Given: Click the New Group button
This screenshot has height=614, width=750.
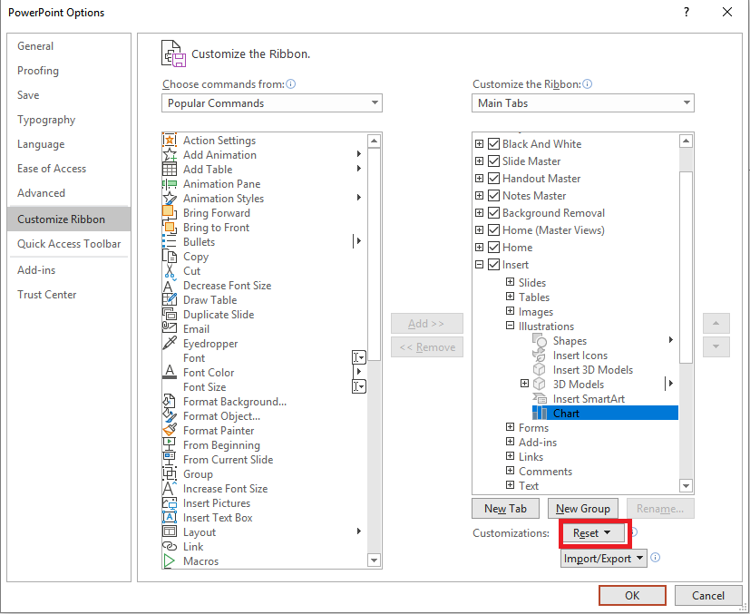Looking at the screenshot, I should (582, 508).
